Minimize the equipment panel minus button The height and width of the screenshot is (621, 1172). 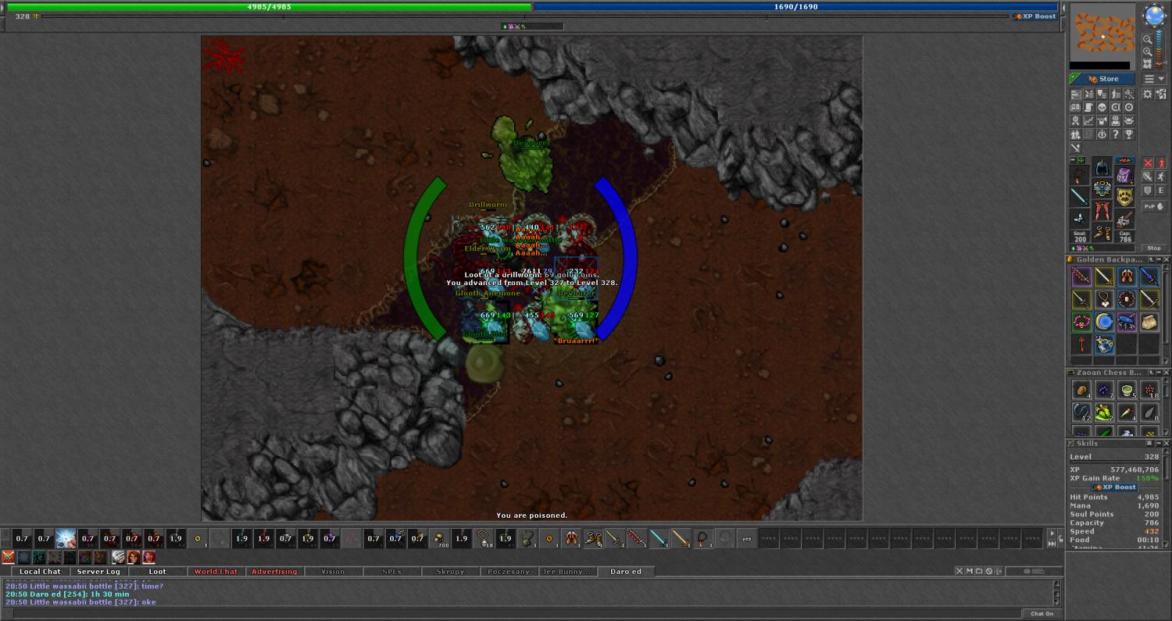point(1073,159)
